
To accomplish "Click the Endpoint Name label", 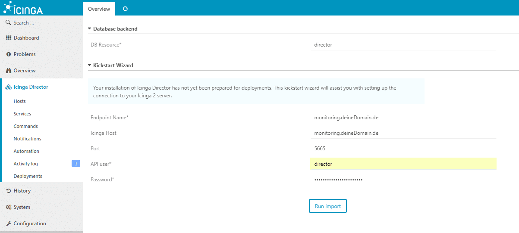I will (110, 118).
